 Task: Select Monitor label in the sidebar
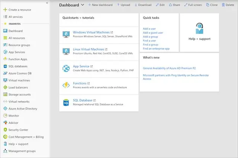14,116
